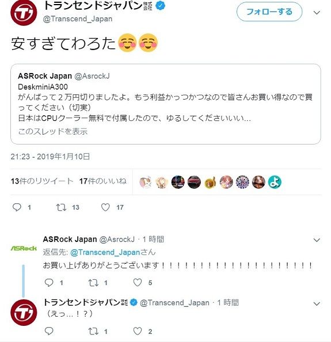This screenshot has width=331, height=342.
Task: Open Transcend Japan profile avatar at top
Action: point(24,13)
